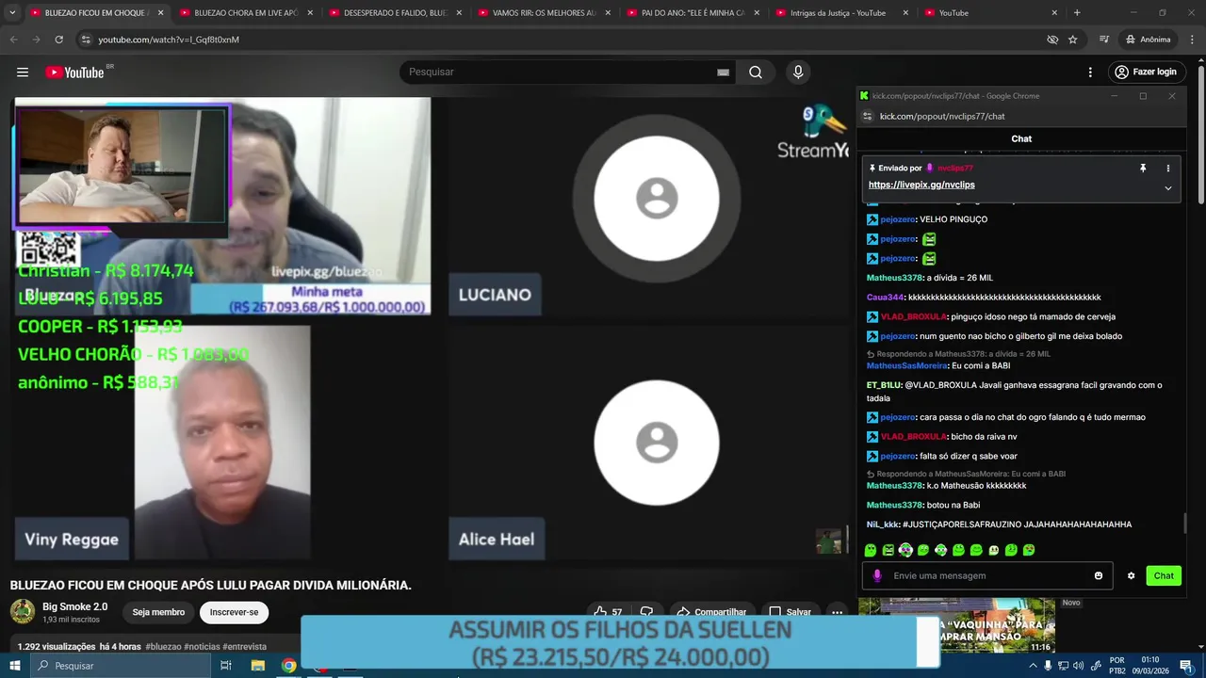Open emoji picker in Kick chat input
The width and height of the screenshot is (1206, 678).
(1099, 575)
